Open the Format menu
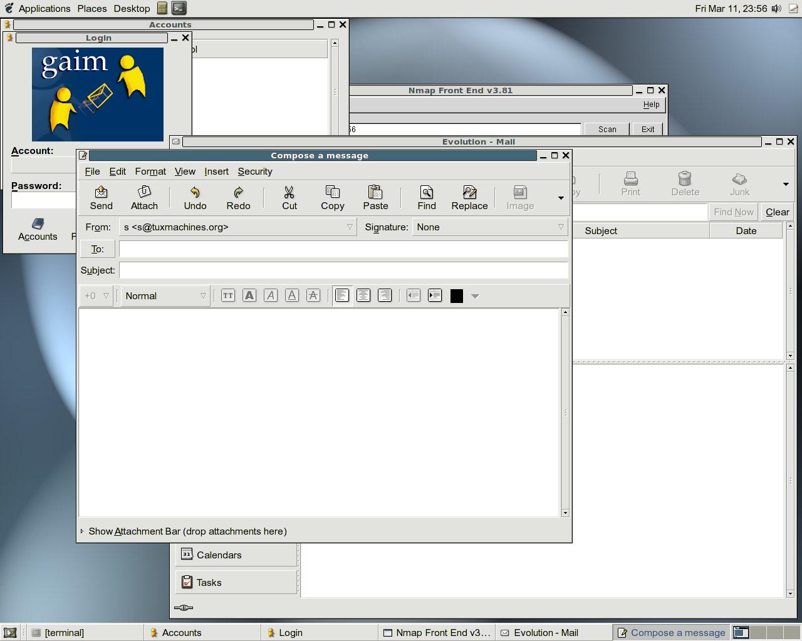Viewport: 802px width, 641px height. 150,172
